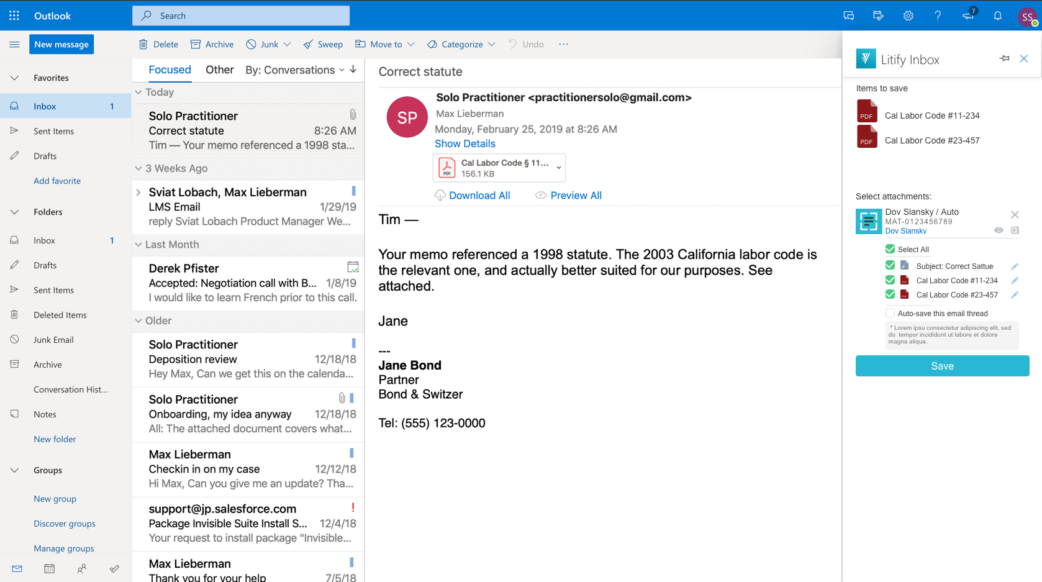Archive the selected message

(212, 44)
